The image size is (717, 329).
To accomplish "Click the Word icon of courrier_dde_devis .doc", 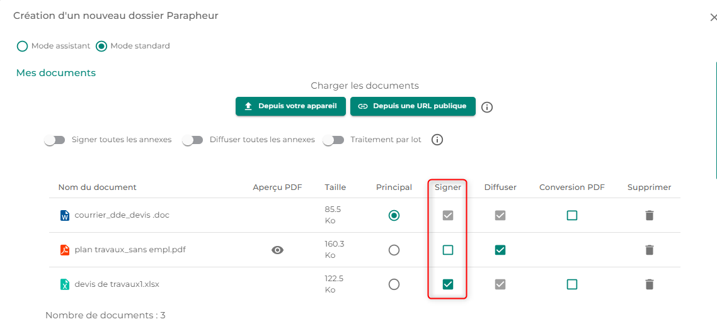I will [x=65, y=215].
